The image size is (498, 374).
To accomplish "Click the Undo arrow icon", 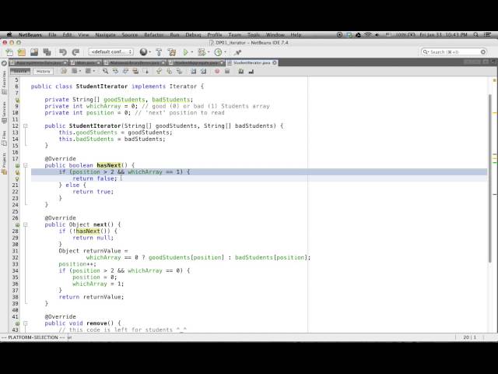I will click(62, 52).
